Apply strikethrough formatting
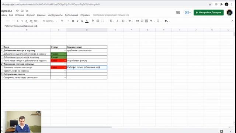The width and height of the screenshot is (236, 133). (x=82, y=21)
